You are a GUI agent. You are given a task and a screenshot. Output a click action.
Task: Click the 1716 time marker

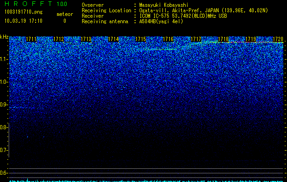168,39
